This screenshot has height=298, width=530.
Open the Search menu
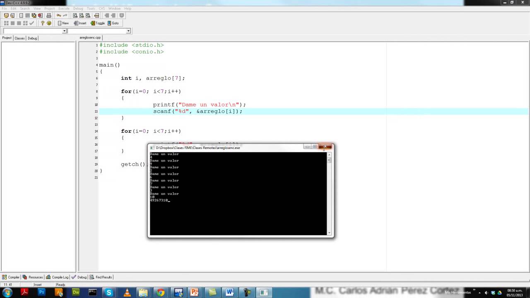tap(25, 8)
